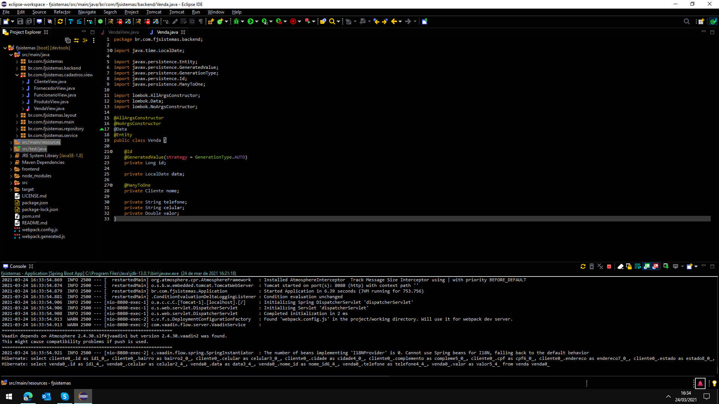This screenshot has width=719, height=404.
Task: Click the green Run button
Action: (x=251, y=21)
